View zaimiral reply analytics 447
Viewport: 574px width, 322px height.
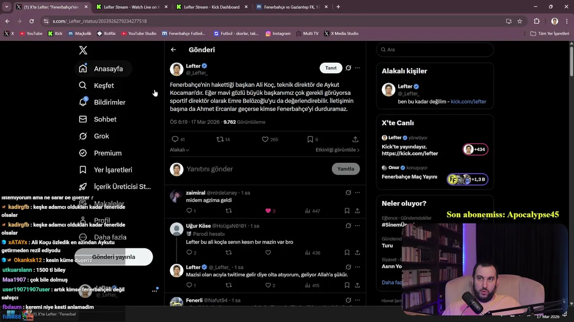coord(312,211)
